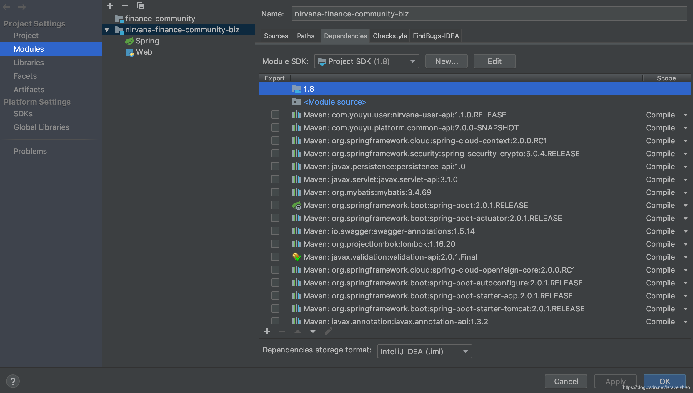Switch to the Paths tab

pos(306,36)
